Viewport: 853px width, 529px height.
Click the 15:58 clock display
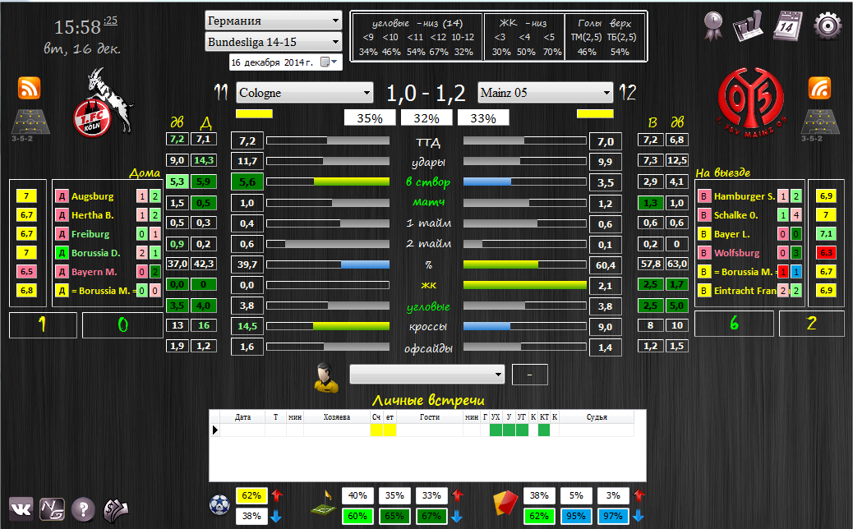coord(77,27)
